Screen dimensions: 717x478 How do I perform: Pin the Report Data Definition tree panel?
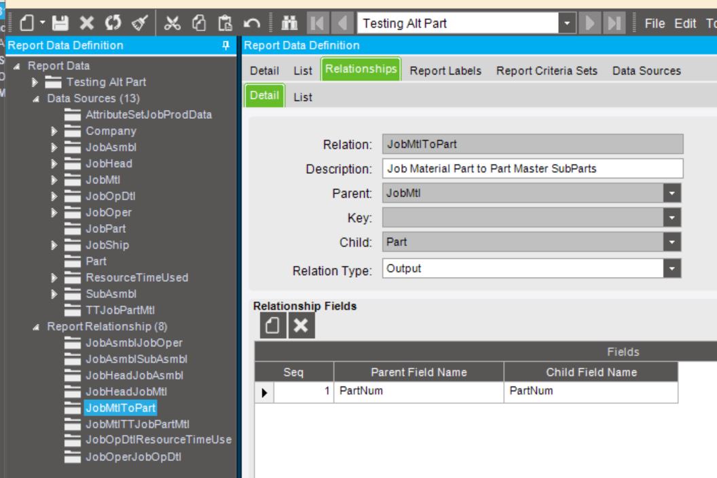(225, 45)
